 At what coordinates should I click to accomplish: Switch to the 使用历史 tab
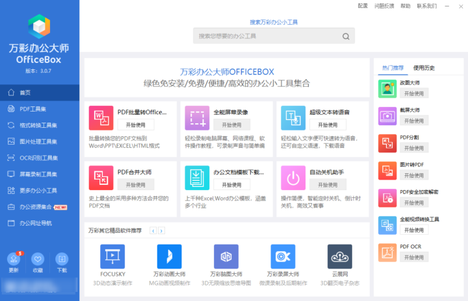coord(424,68)
